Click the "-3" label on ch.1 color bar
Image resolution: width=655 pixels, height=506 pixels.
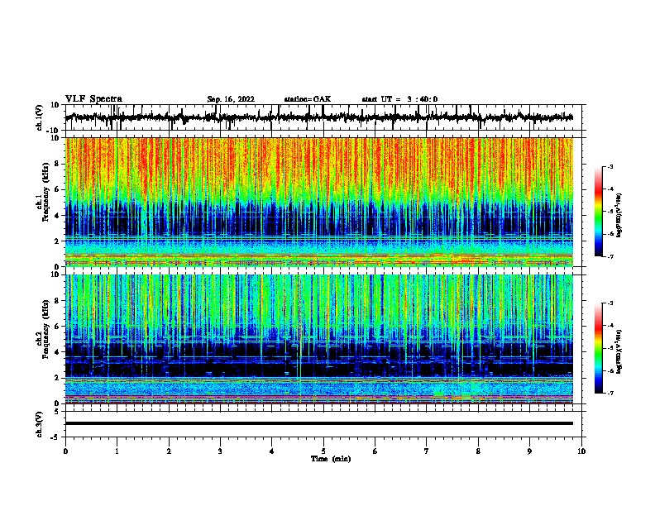(x=610, y=166)
